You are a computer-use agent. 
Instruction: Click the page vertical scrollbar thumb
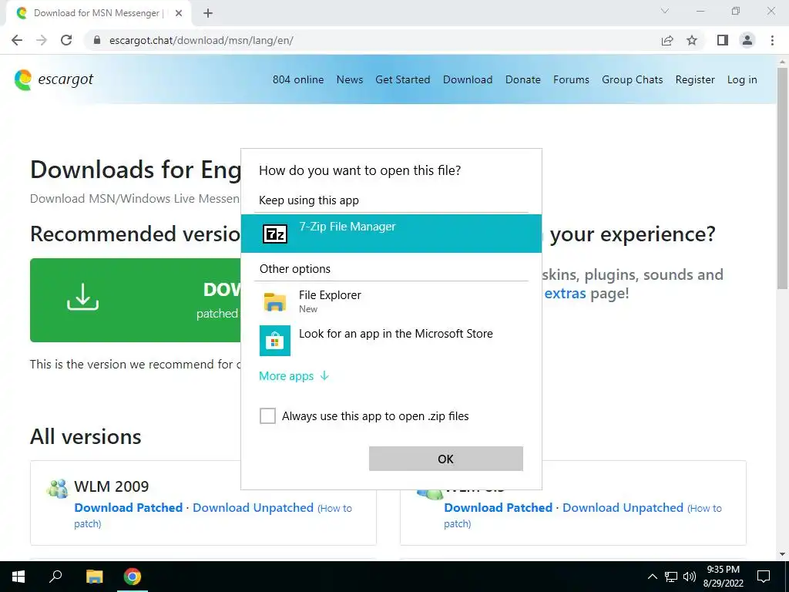[783, 178]
